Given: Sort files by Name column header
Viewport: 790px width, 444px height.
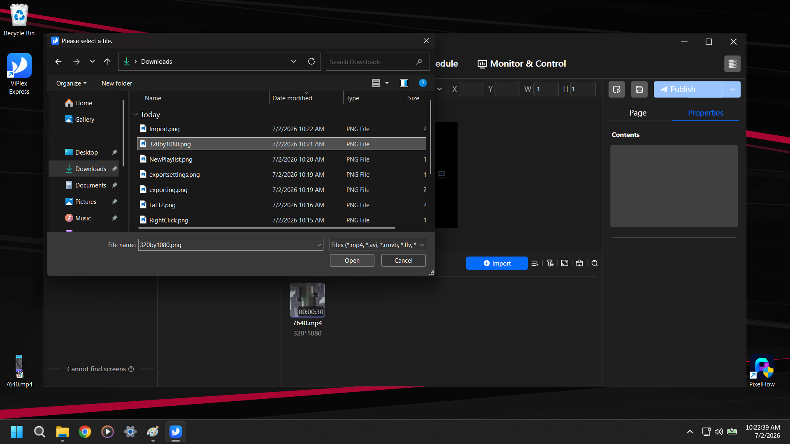Looking at the screenshot, I should click(x=203, y=98).
